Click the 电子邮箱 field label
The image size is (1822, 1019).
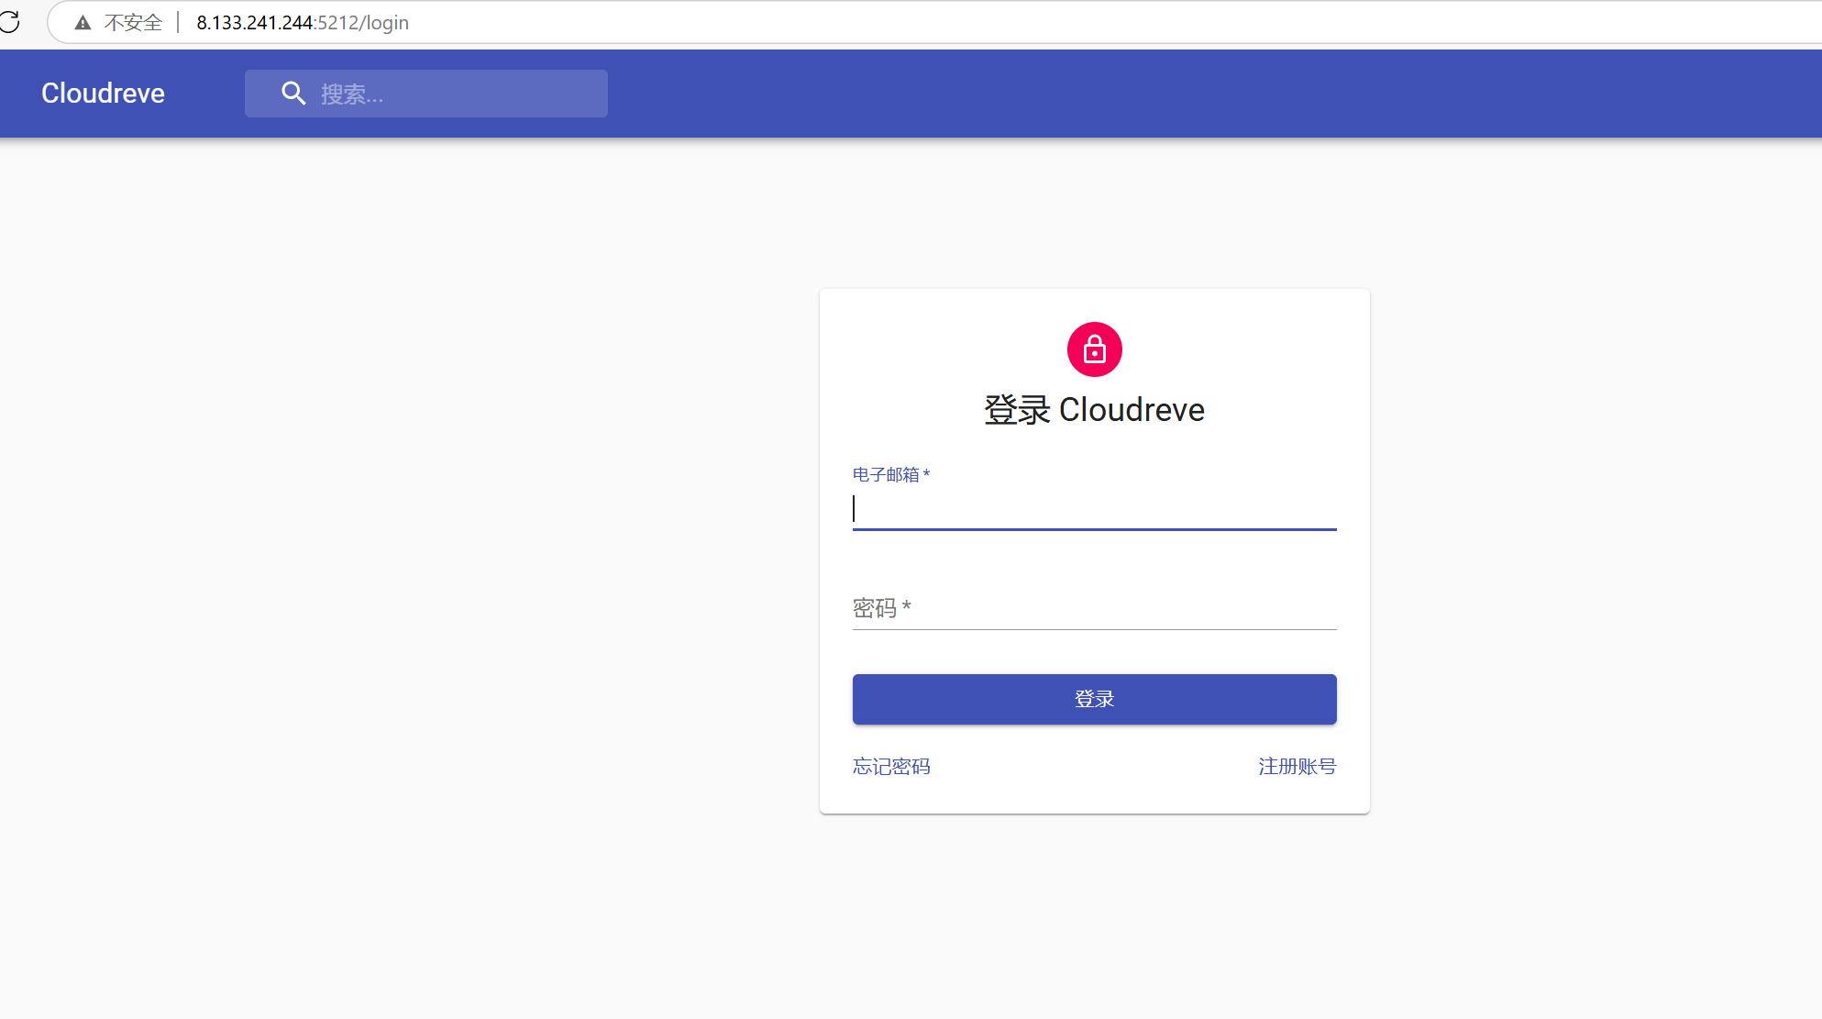(886, 474)
